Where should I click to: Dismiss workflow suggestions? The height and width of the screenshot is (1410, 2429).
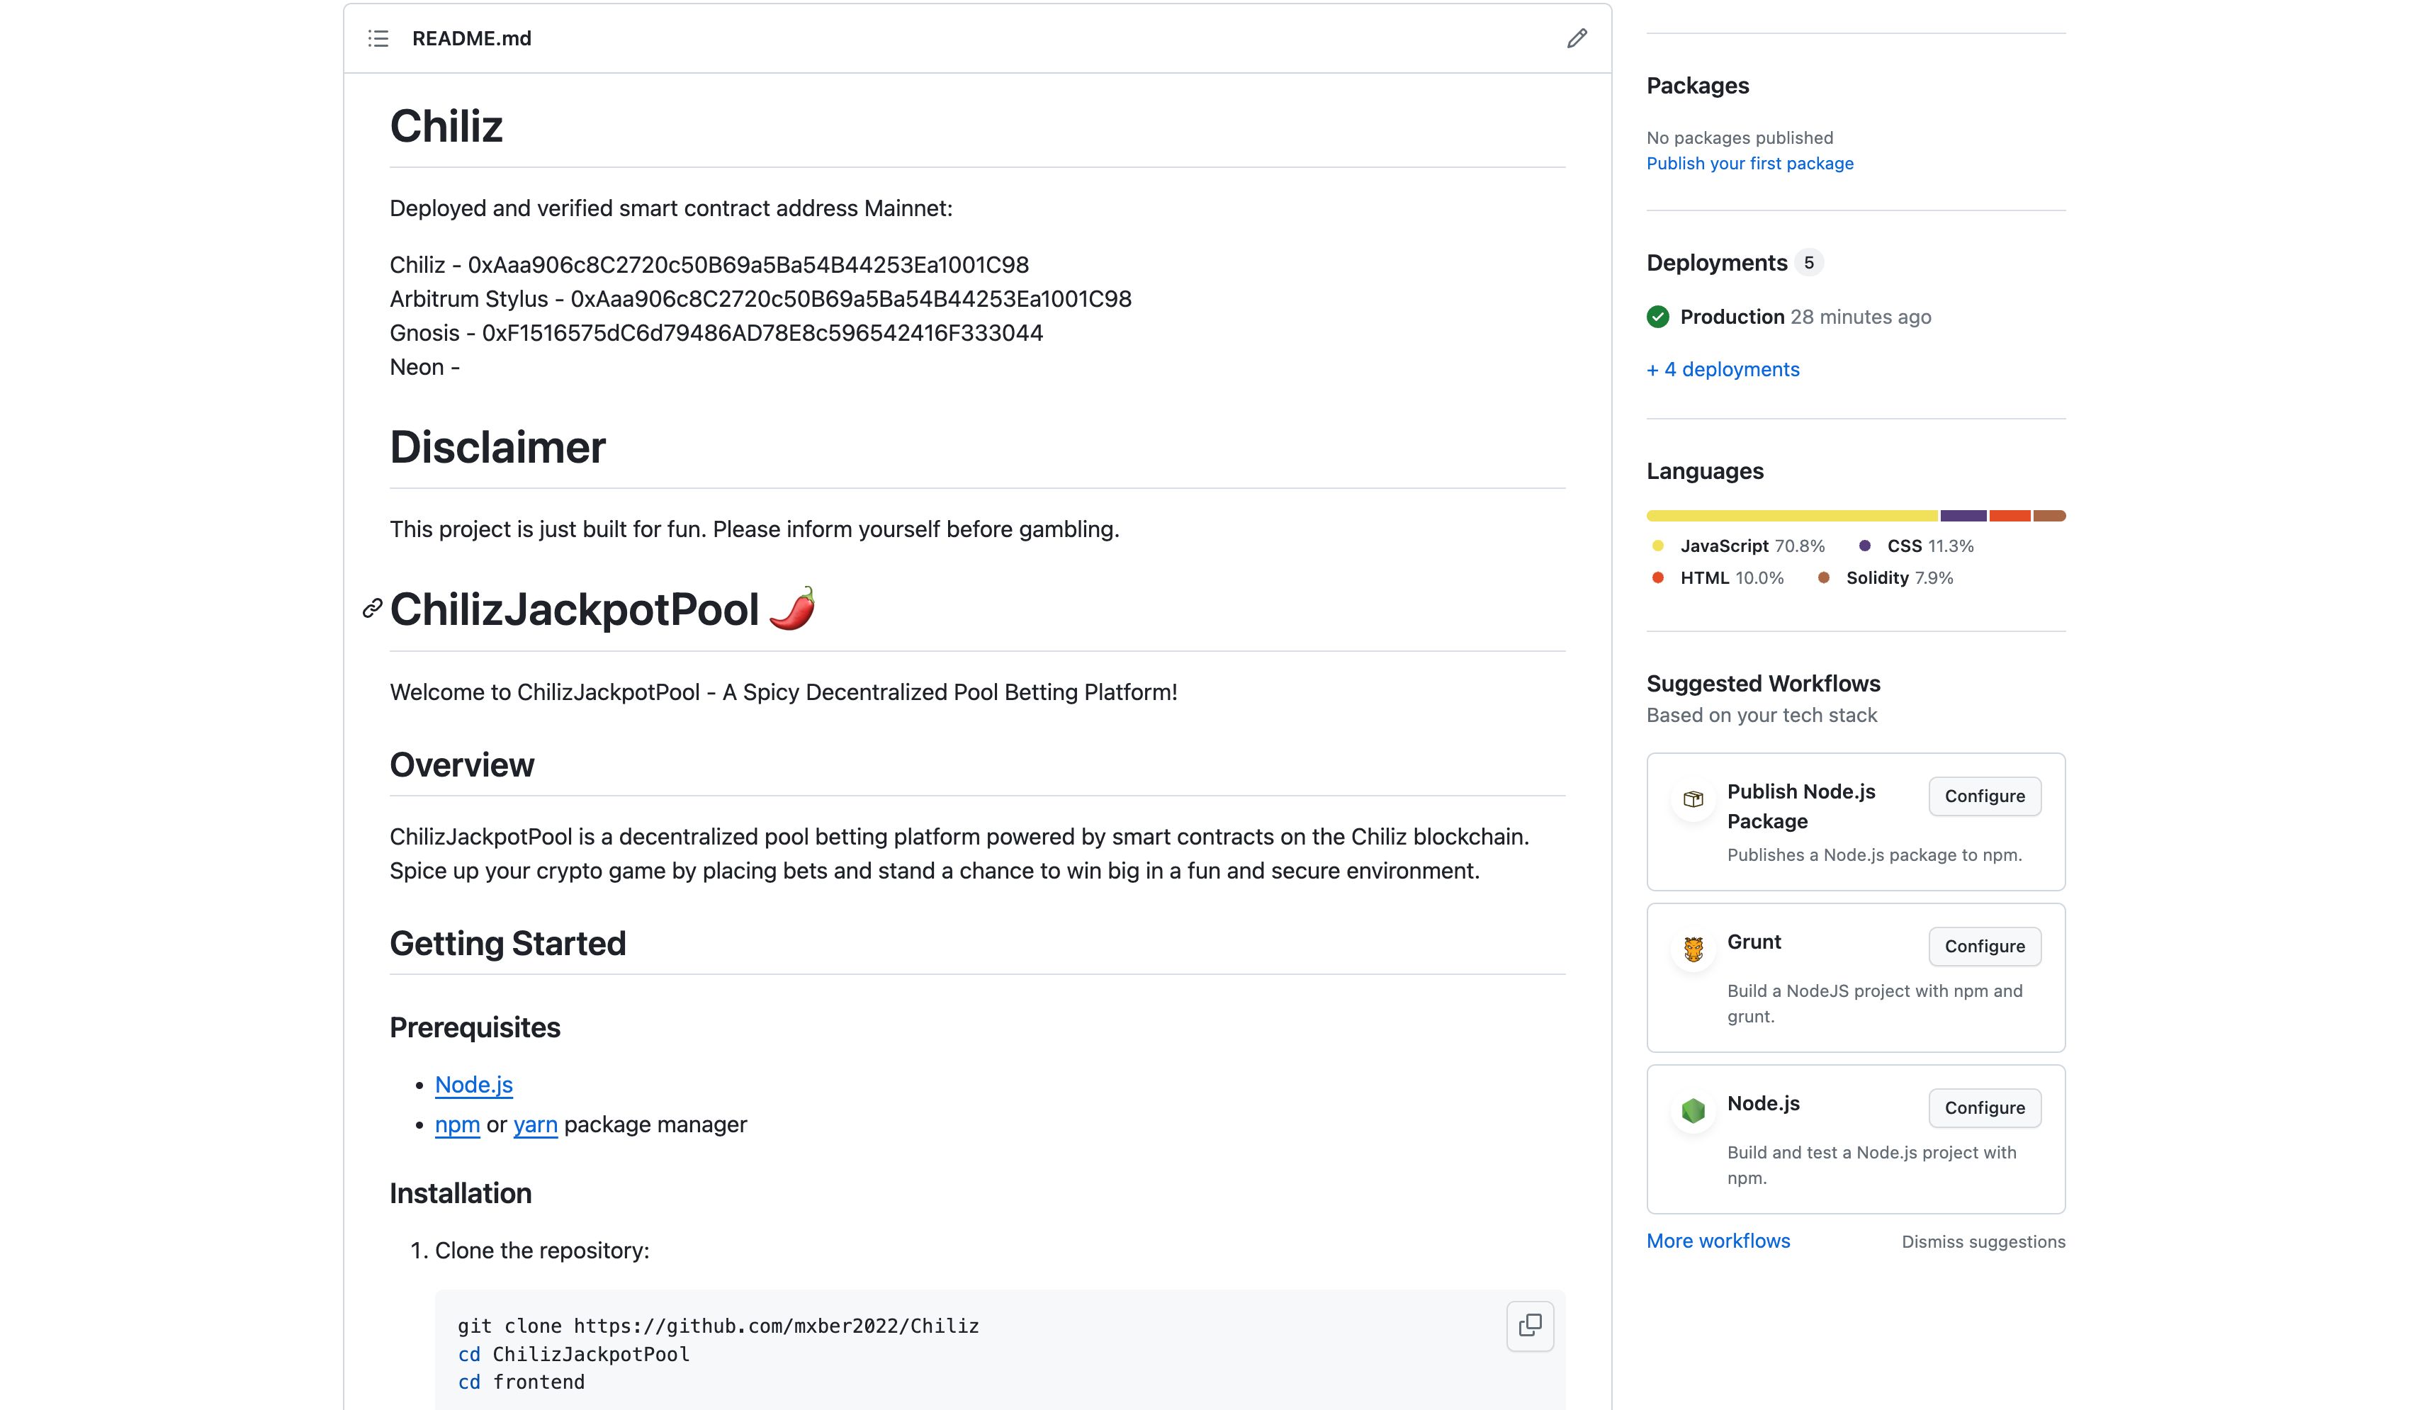[x=1983, y=1241]
